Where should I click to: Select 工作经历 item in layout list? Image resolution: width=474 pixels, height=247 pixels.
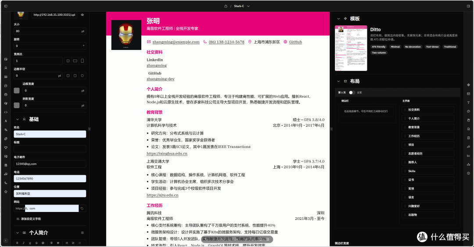[x=428, y=136]
